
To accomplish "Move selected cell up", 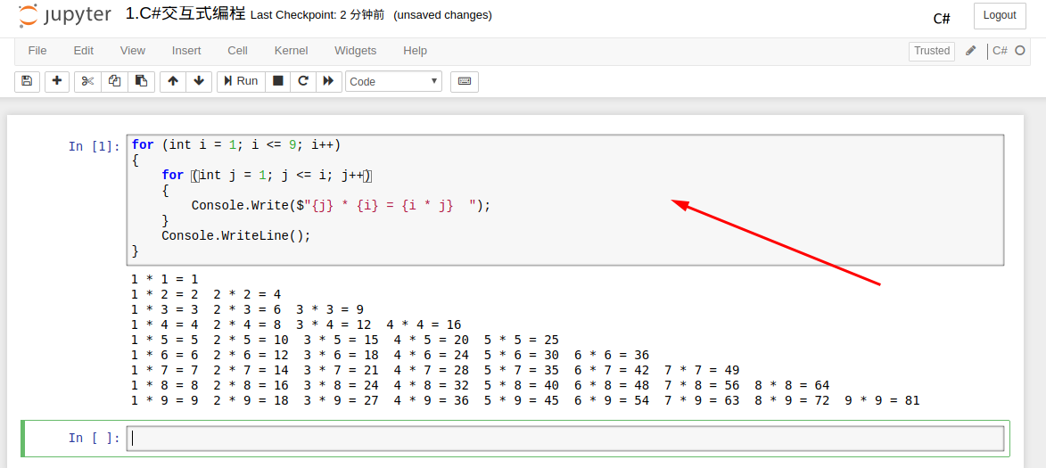I will coord(173,81).
